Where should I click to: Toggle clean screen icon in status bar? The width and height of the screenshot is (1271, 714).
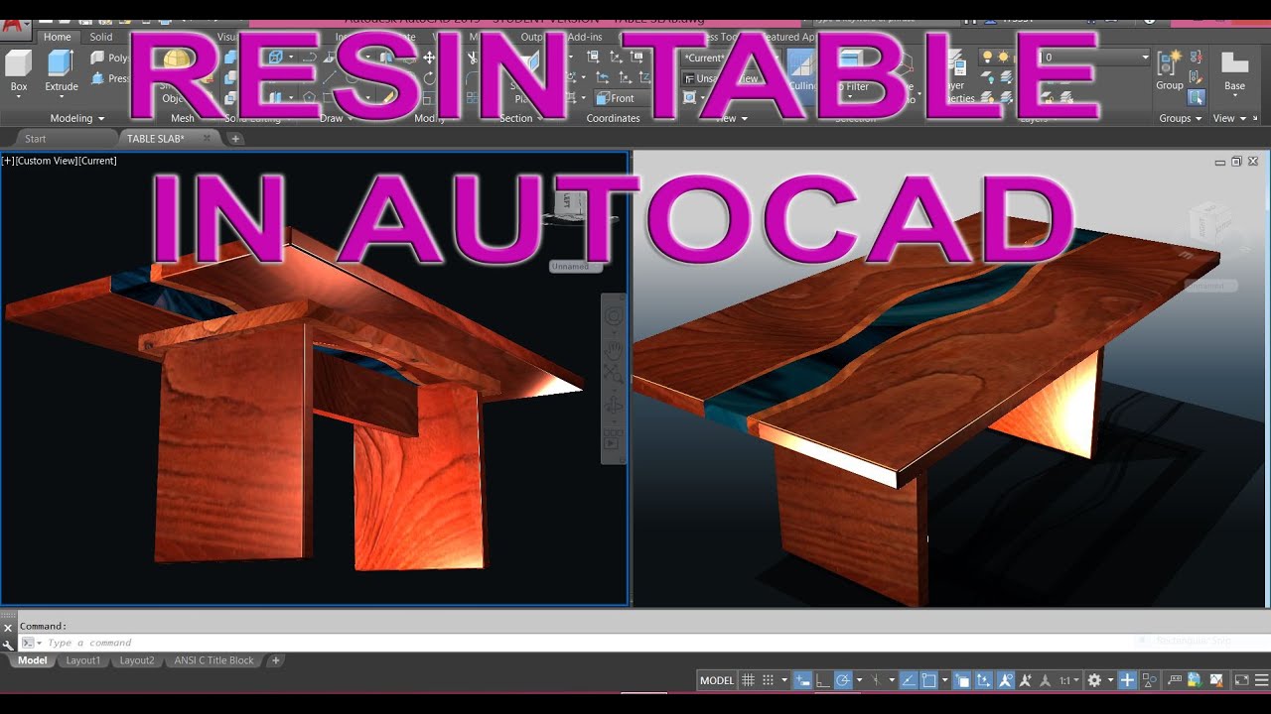click(1241, 680)
